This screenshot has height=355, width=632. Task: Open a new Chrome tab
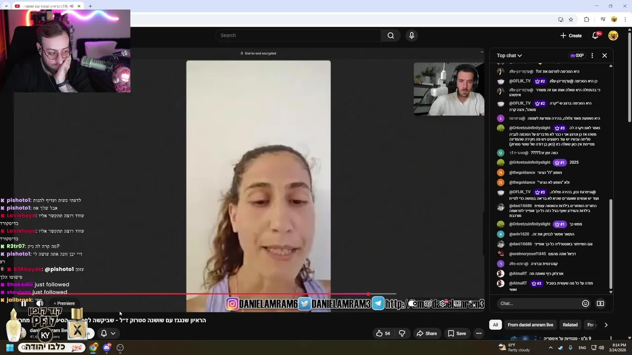[90, 6]
